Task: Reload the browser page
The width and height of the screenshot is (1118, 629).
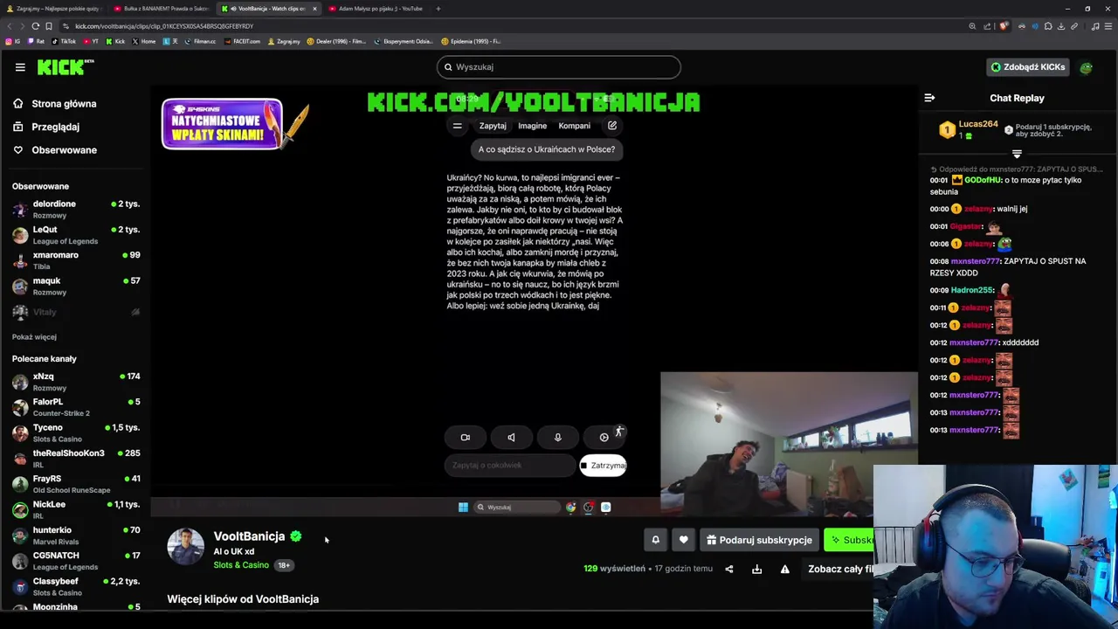Action: (x=36, y=26)
